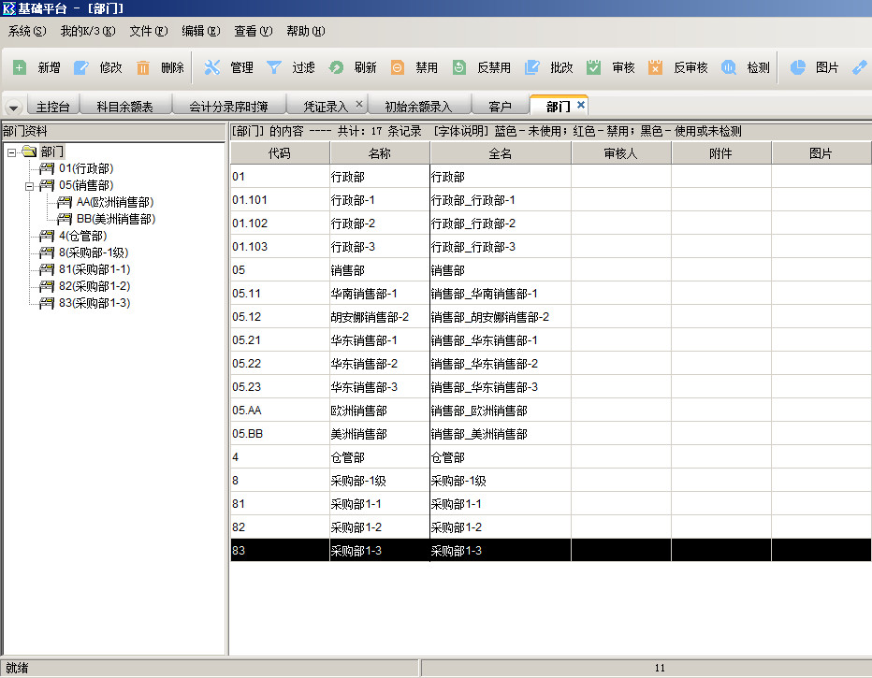
Task: Click the 全名 column header
Action: (501, 153)
